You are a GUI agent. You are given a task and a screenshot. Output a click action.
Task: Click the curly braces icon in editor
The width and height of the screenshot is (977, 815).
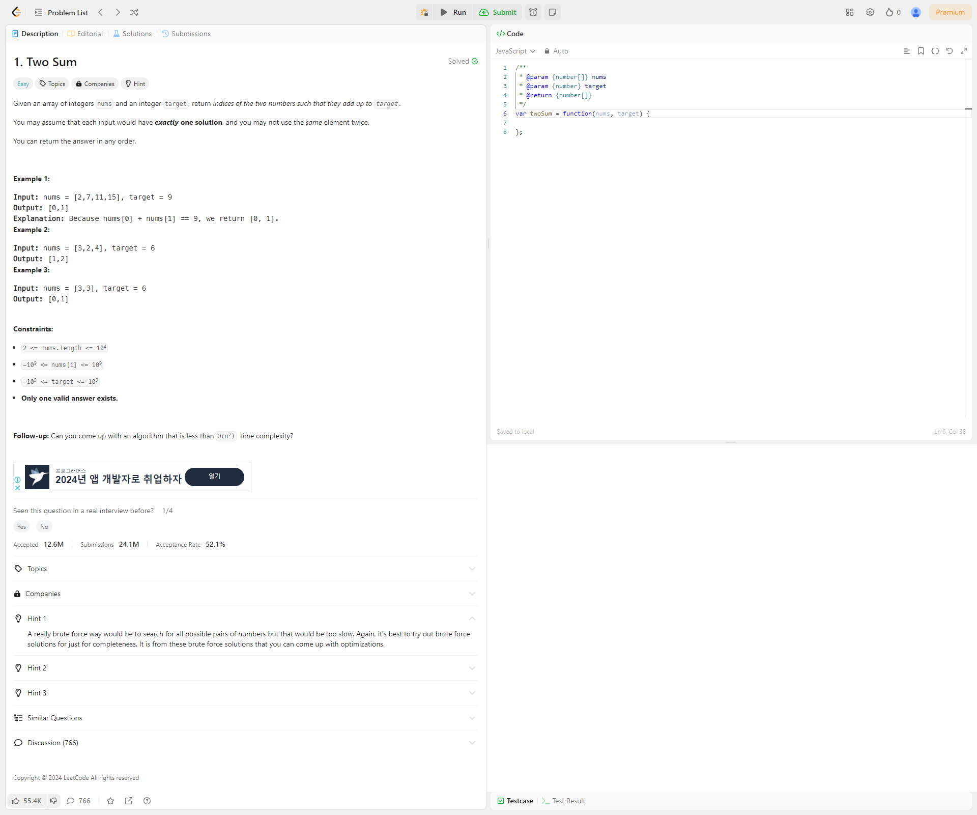pyautogui.click(x=935, y=51)
